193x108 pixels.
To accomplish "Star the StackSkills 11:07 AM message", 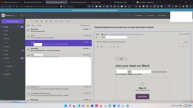I will (90, 49).
